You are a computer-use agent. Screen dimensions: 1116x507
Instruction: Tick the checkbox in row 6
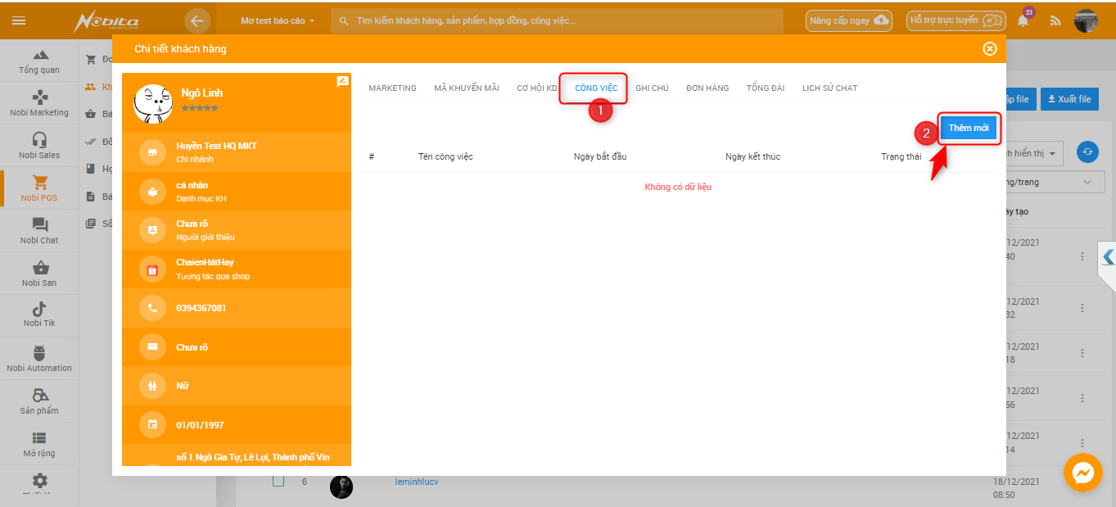pos(278,482)
